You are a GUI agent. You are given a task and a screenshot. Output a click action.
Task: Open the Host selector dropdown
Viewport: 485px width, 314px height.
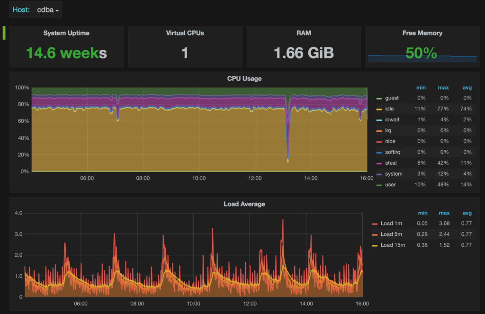[x=45, y=9]
